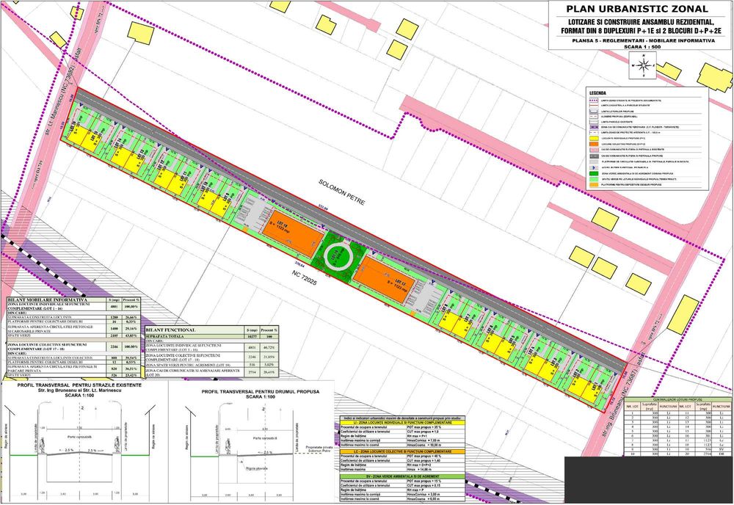Click the blue access arrow symbol in legend

[594, 167]
